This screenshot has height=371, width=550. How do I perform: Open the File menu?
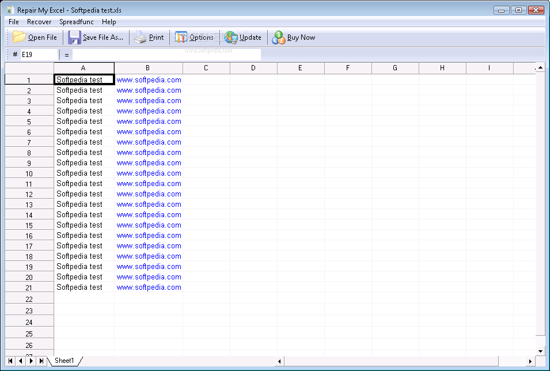[14, 22]
